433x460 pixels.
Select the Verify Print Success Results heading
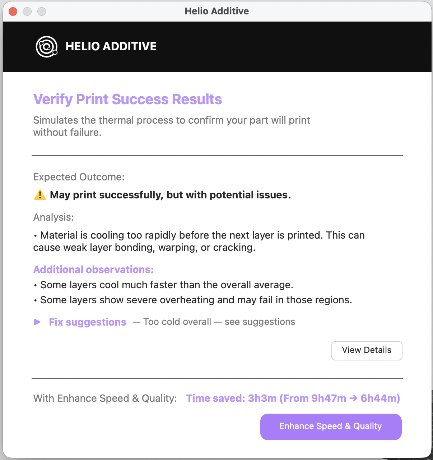pos(127,99)
